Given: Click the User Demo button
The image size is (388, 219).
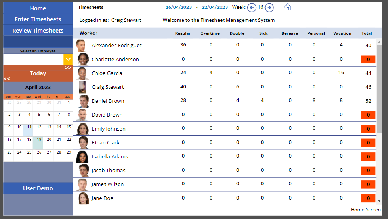Looking at the screenshot, I should (x=38, y=188).
